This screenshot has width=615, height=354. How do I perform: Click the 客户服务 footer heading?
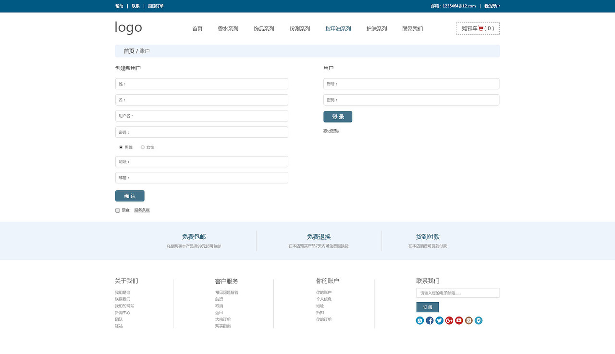[x=226, y=281]
